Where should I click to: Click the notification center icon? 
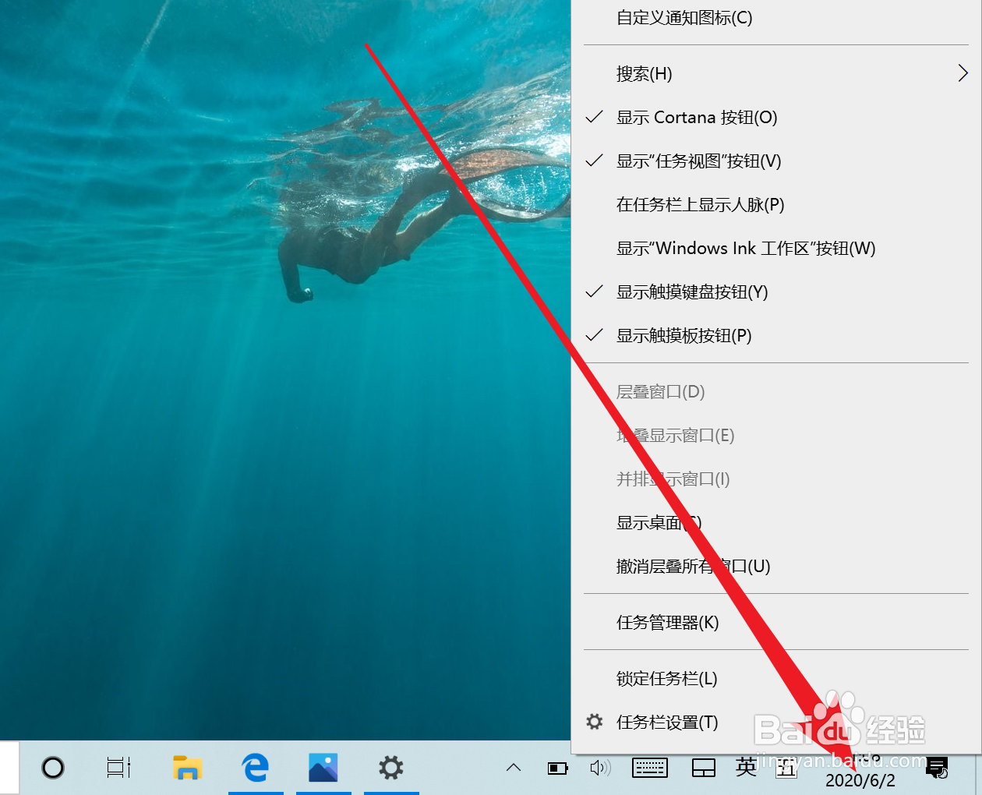pyautogui.click(x=937, y=768)
